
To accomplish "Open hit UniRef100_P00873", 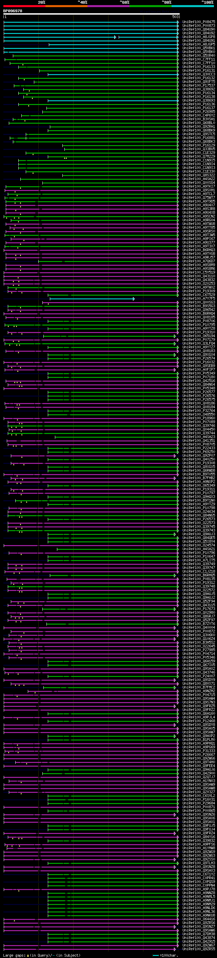I will (x=199, y=26).
